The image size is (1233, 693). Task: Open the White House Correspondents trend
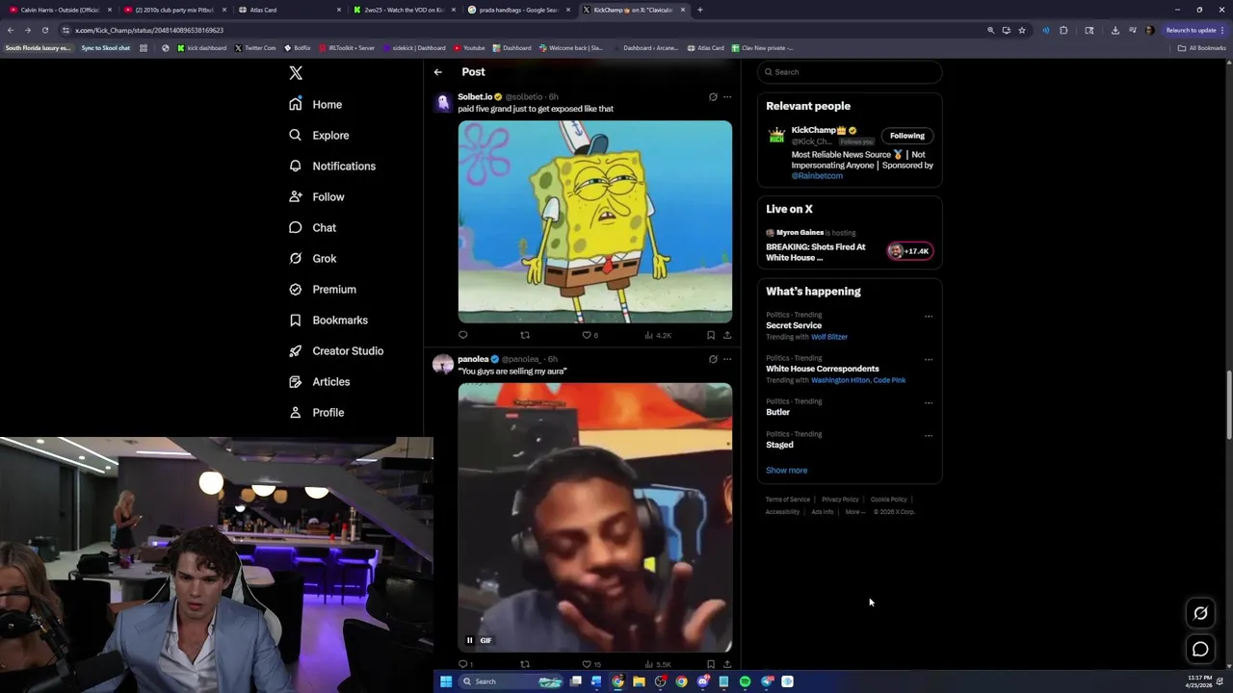tap(823, 369)
